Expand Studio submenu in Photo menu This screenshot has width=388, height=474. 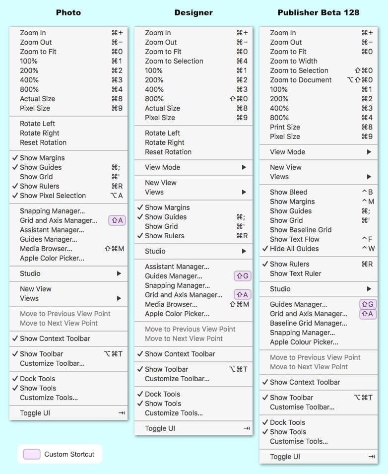click(68, 273)
